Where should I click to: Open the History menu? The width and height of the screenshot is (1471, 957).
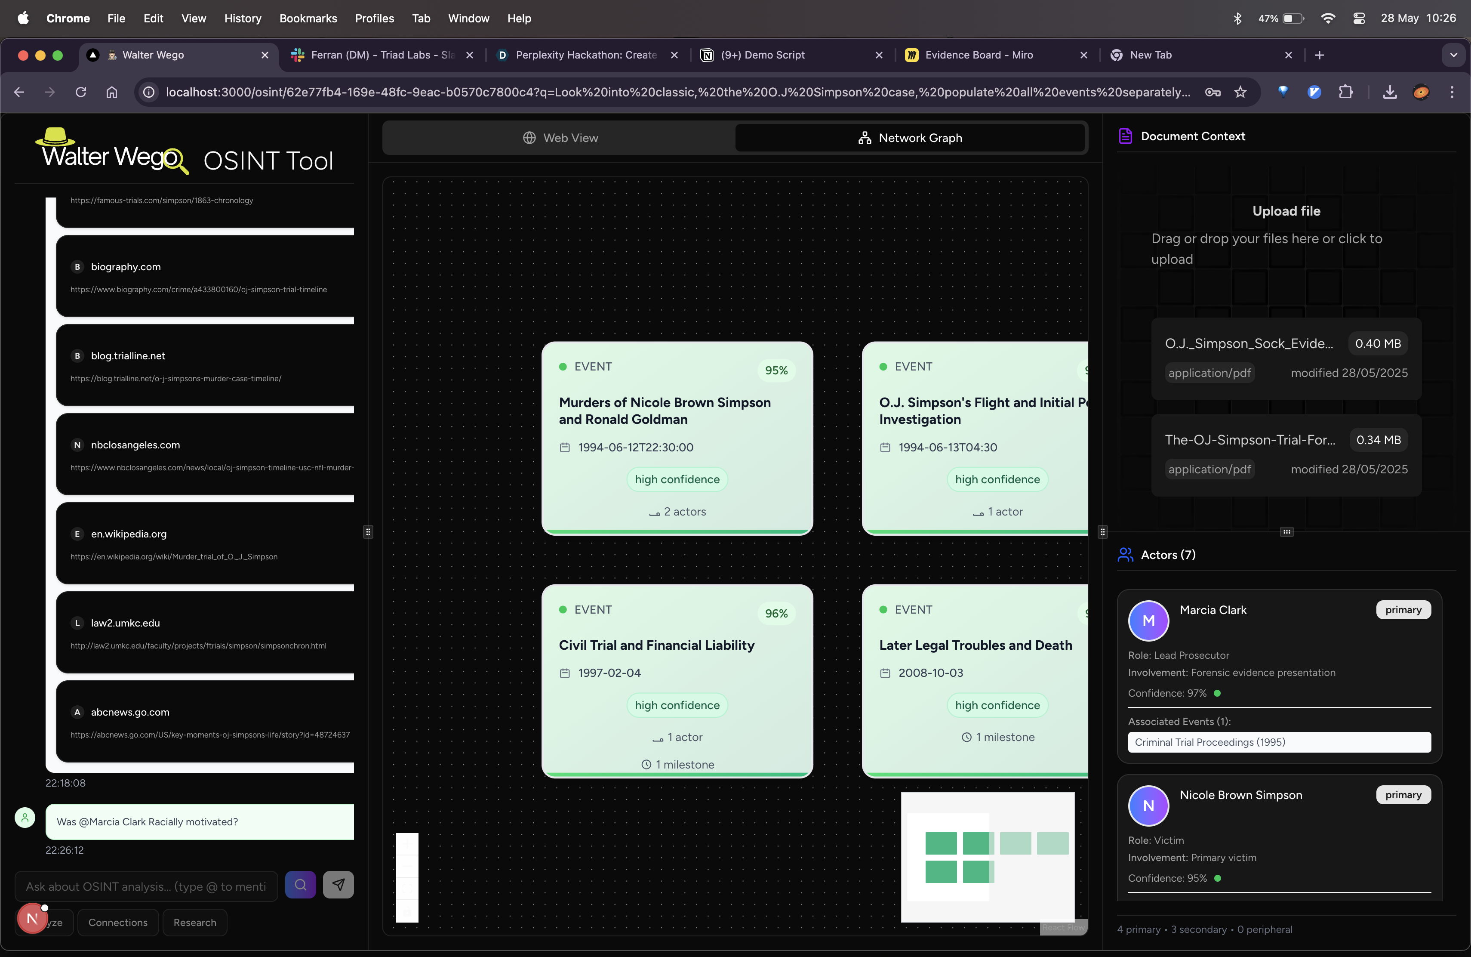pyautogui.click(x=242, y=19)
